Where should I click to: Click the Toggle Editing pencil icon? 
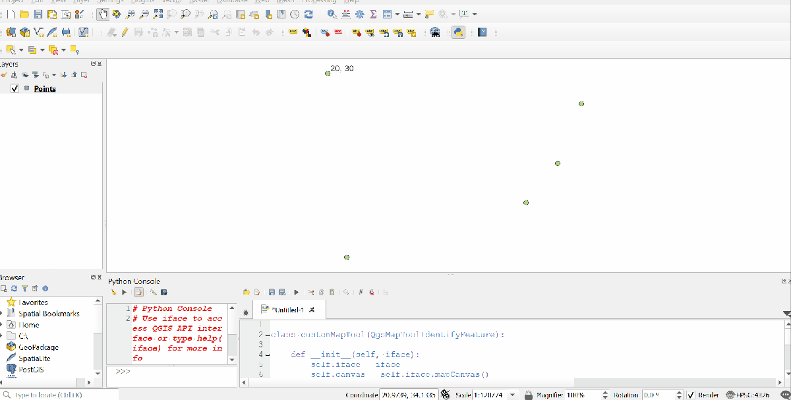(x=123, y=32)
